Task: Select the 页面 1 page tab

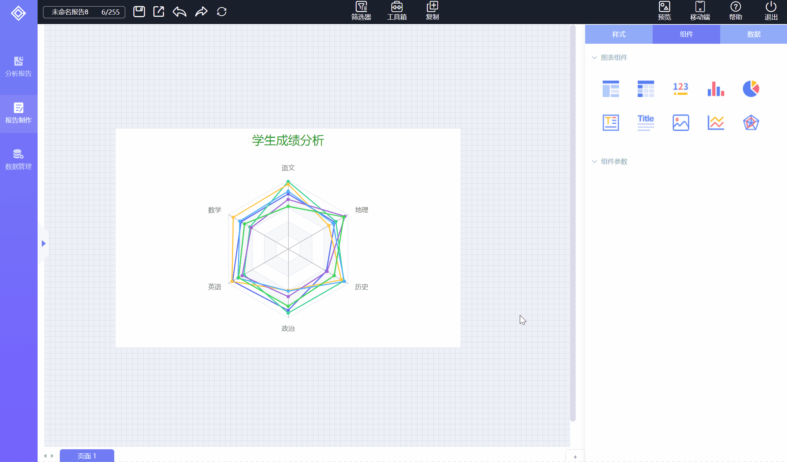Action: [87, 456]
